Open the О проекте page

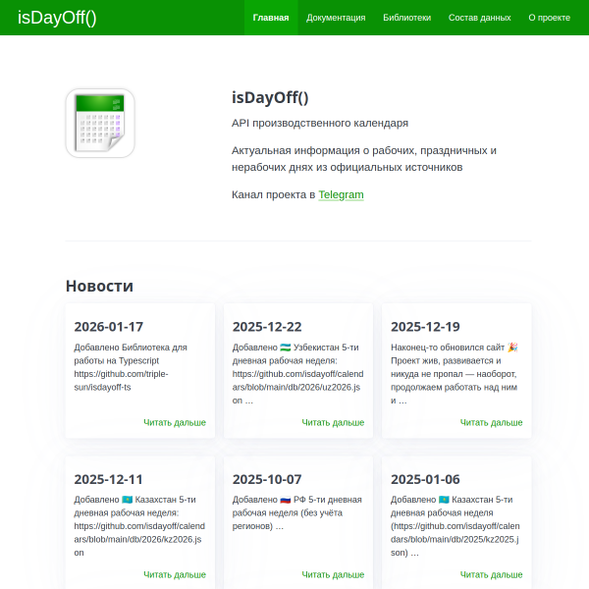point(549,18)
